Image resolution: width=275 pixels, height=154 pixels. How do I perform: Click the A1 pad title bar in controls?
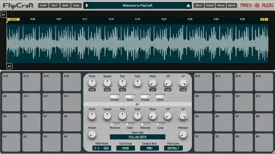(137, 104)
